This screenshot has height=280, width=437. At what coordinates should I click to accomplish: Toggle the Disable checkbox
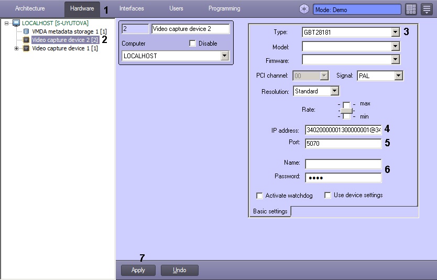pos(193,44)
